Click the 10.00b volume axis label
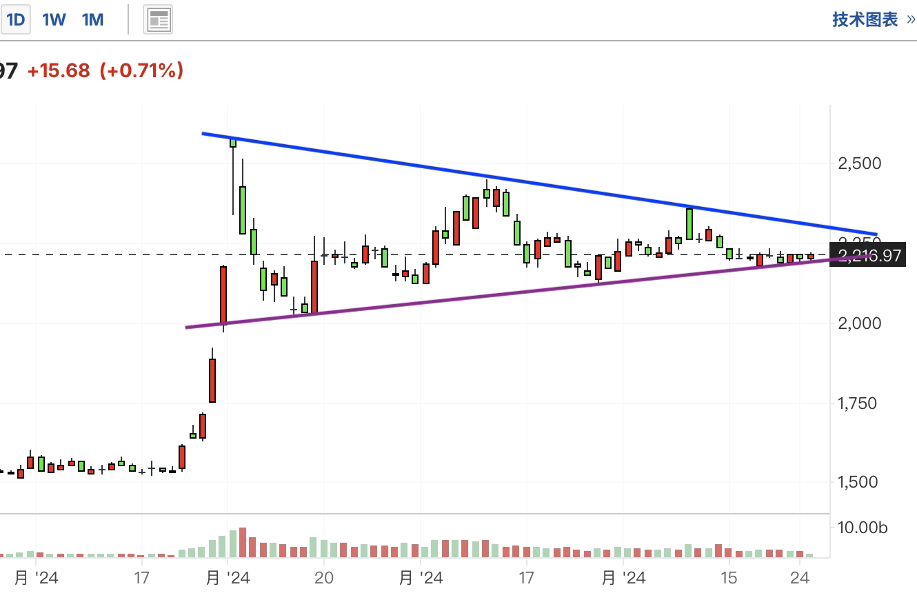 click(x=863, y=528)
